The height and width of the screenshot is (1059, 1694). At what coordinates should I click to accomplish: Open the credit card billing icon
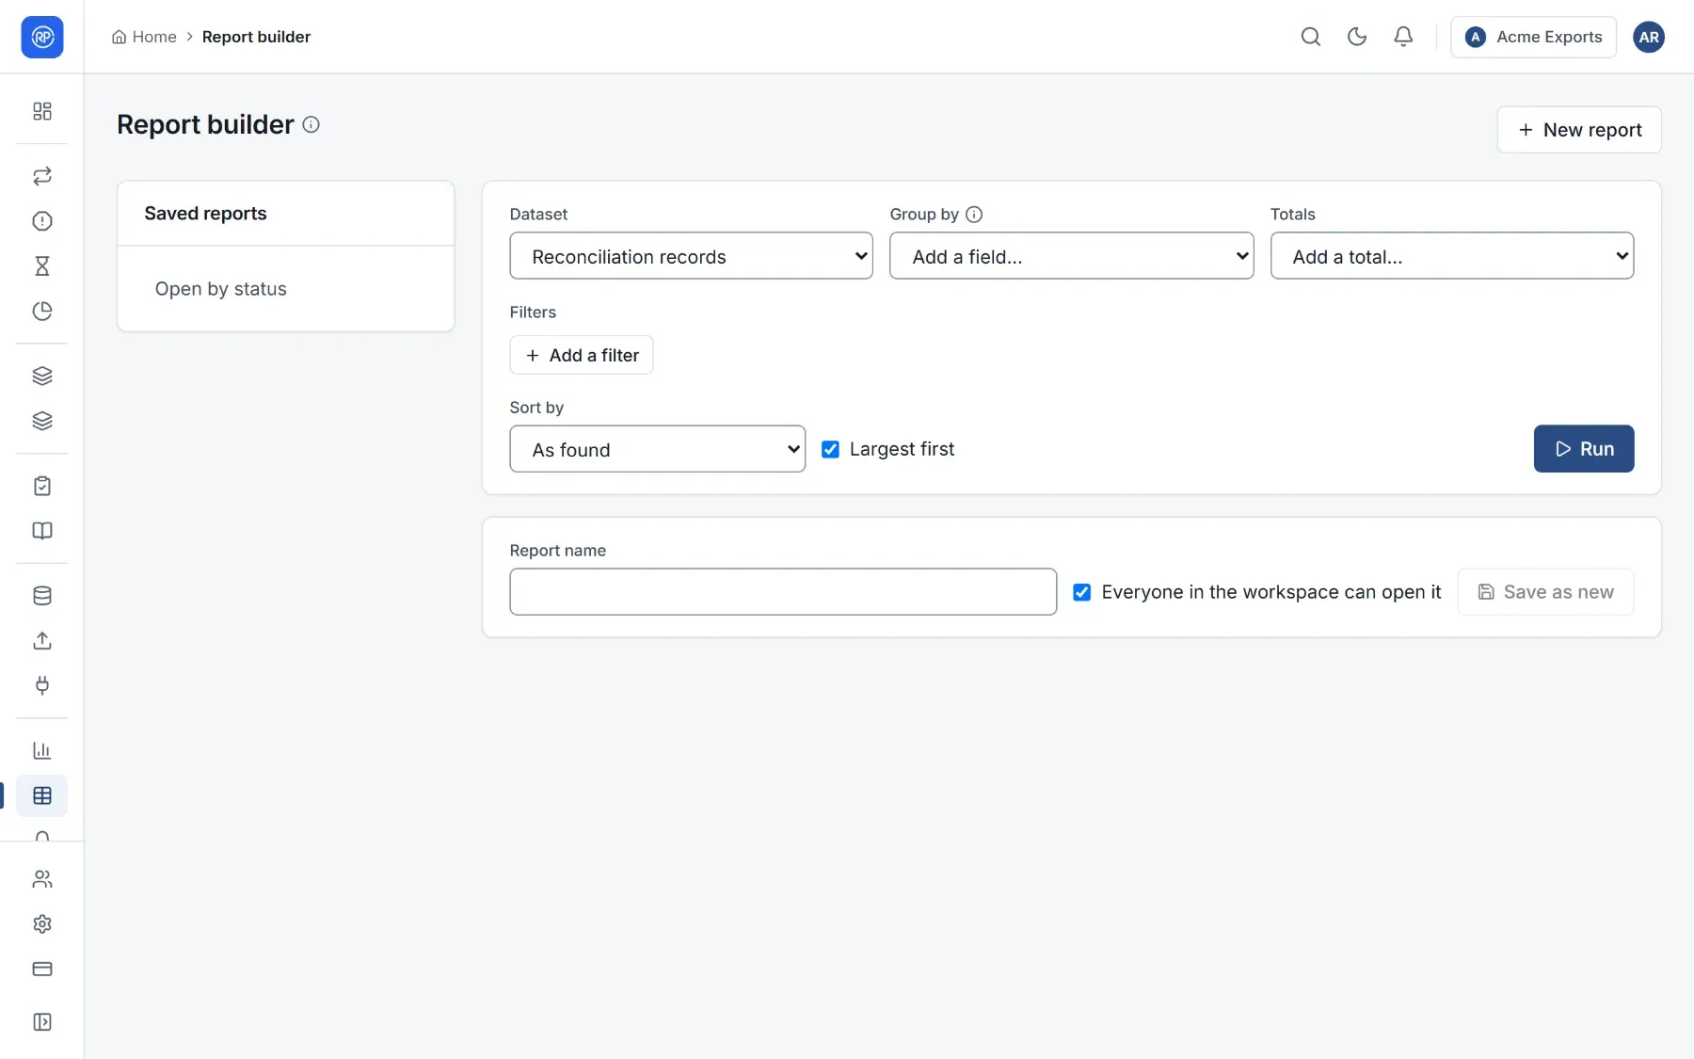(41, 969)
